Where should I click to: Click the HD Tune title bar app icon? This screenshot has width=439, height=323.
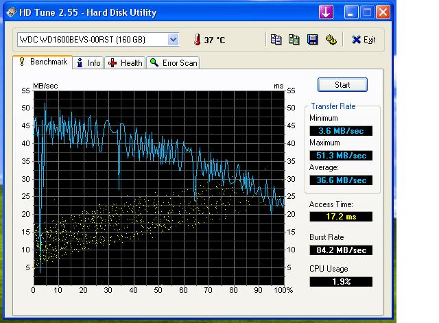pos(11,12)
